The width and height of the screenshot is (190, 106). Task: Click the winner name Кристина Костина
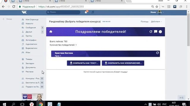pyautogui.click(x=64, y=53)
